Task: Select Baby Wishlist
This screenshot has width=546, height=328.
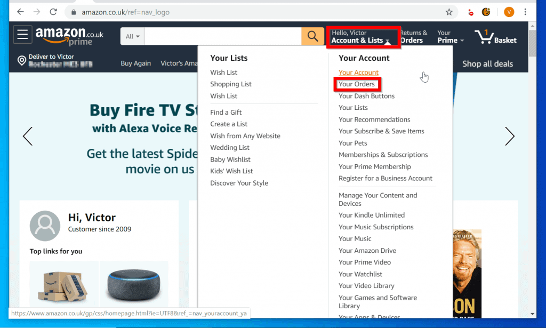Action: tap(230, 159)
